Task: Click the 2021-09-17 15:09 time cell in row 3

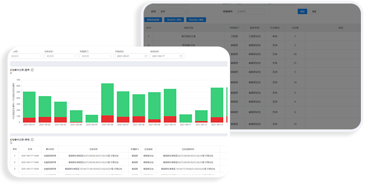Action: coord(30,169)
